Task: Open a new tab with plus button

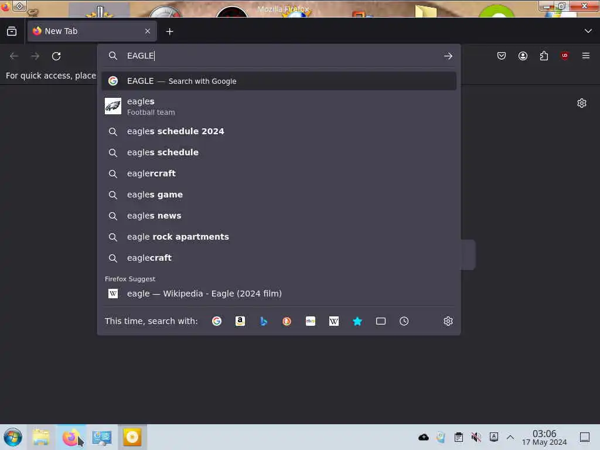Action: pos(169,32)
